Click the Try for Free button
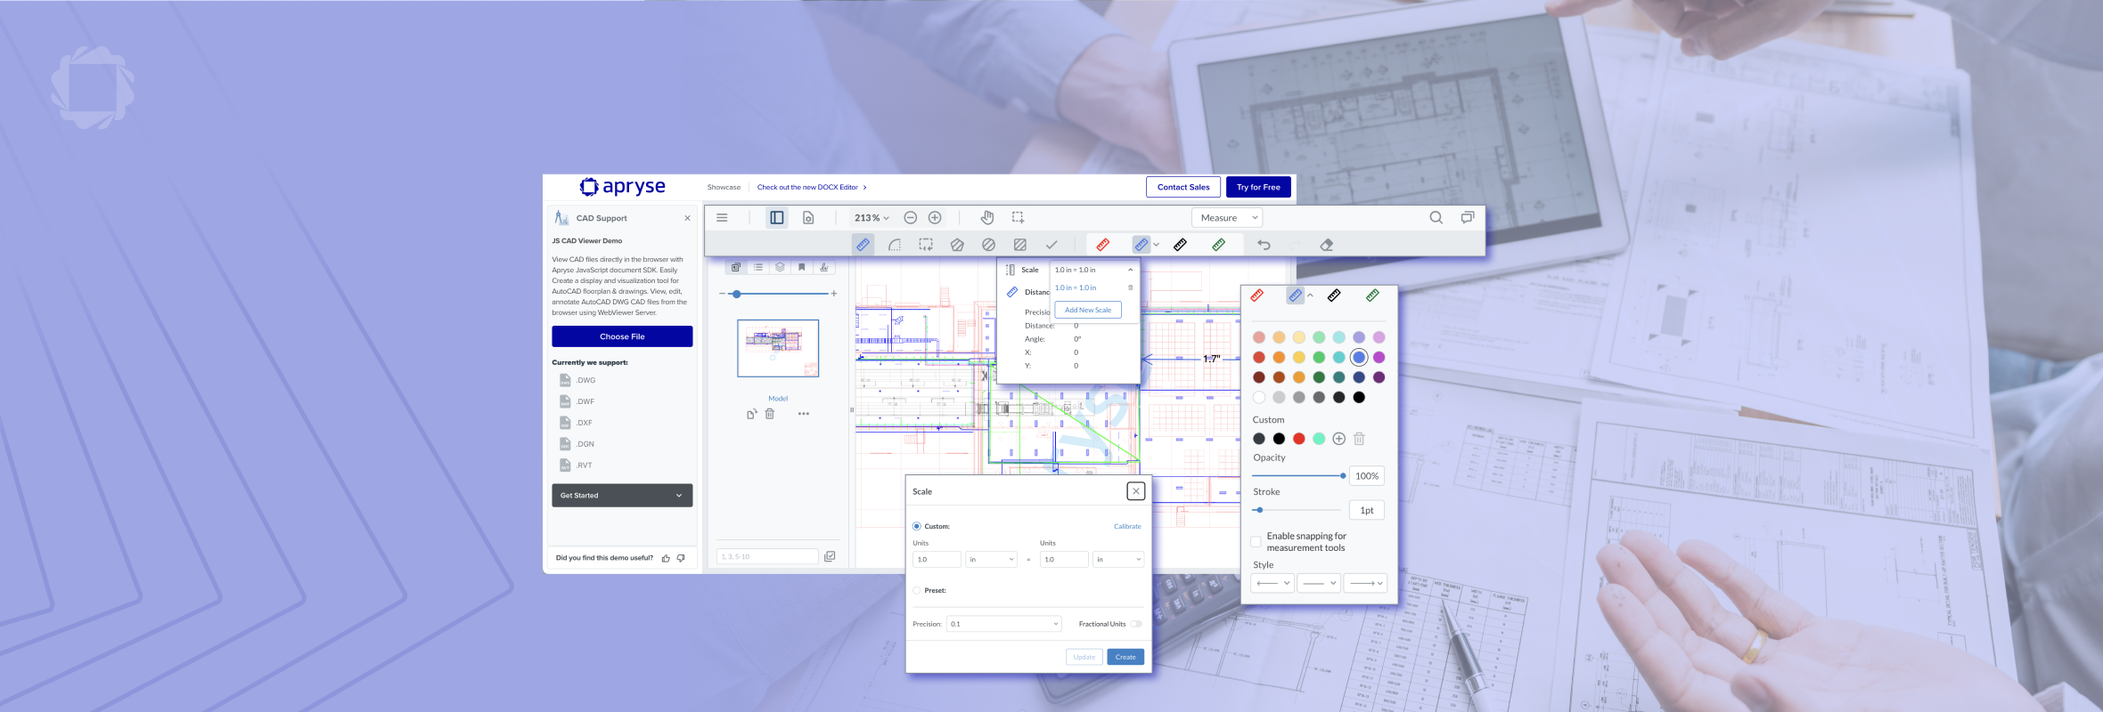Image resolution: width=2103 pixels, height=712 pixels. point(1258,187)
